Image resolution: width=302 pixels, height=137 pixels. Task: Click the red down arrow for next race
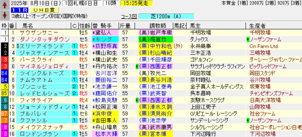[x=4, y=15]
